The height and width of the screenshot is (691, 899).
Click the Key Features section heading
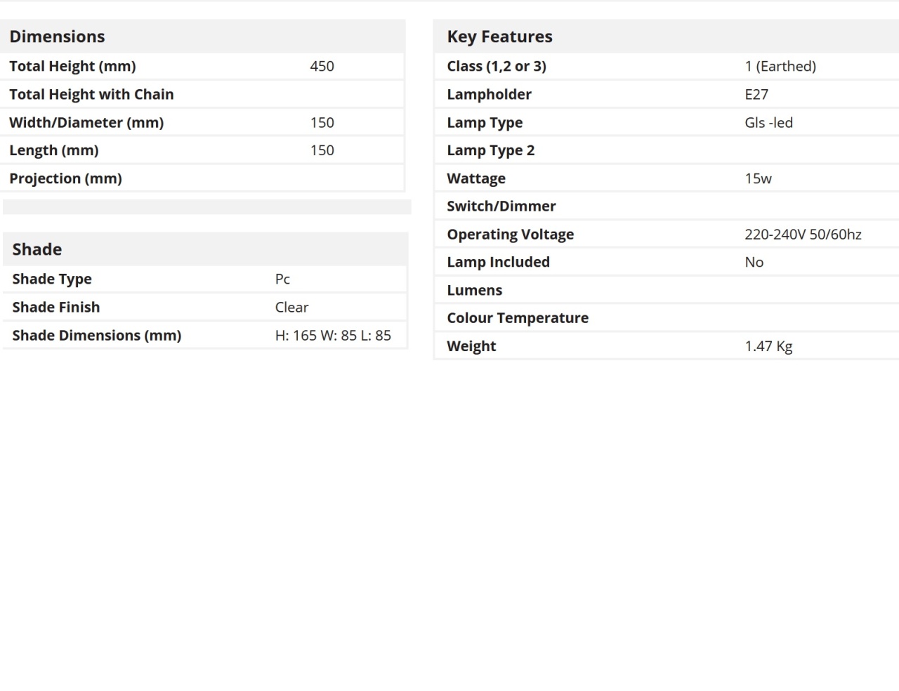[x=499, y=37]
